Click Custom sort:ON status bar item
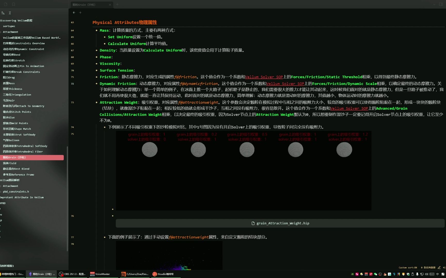 coord(408,268)
